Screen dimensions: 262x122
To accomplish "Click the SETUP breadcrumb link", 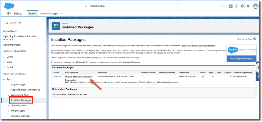I will tap(65, 24).
